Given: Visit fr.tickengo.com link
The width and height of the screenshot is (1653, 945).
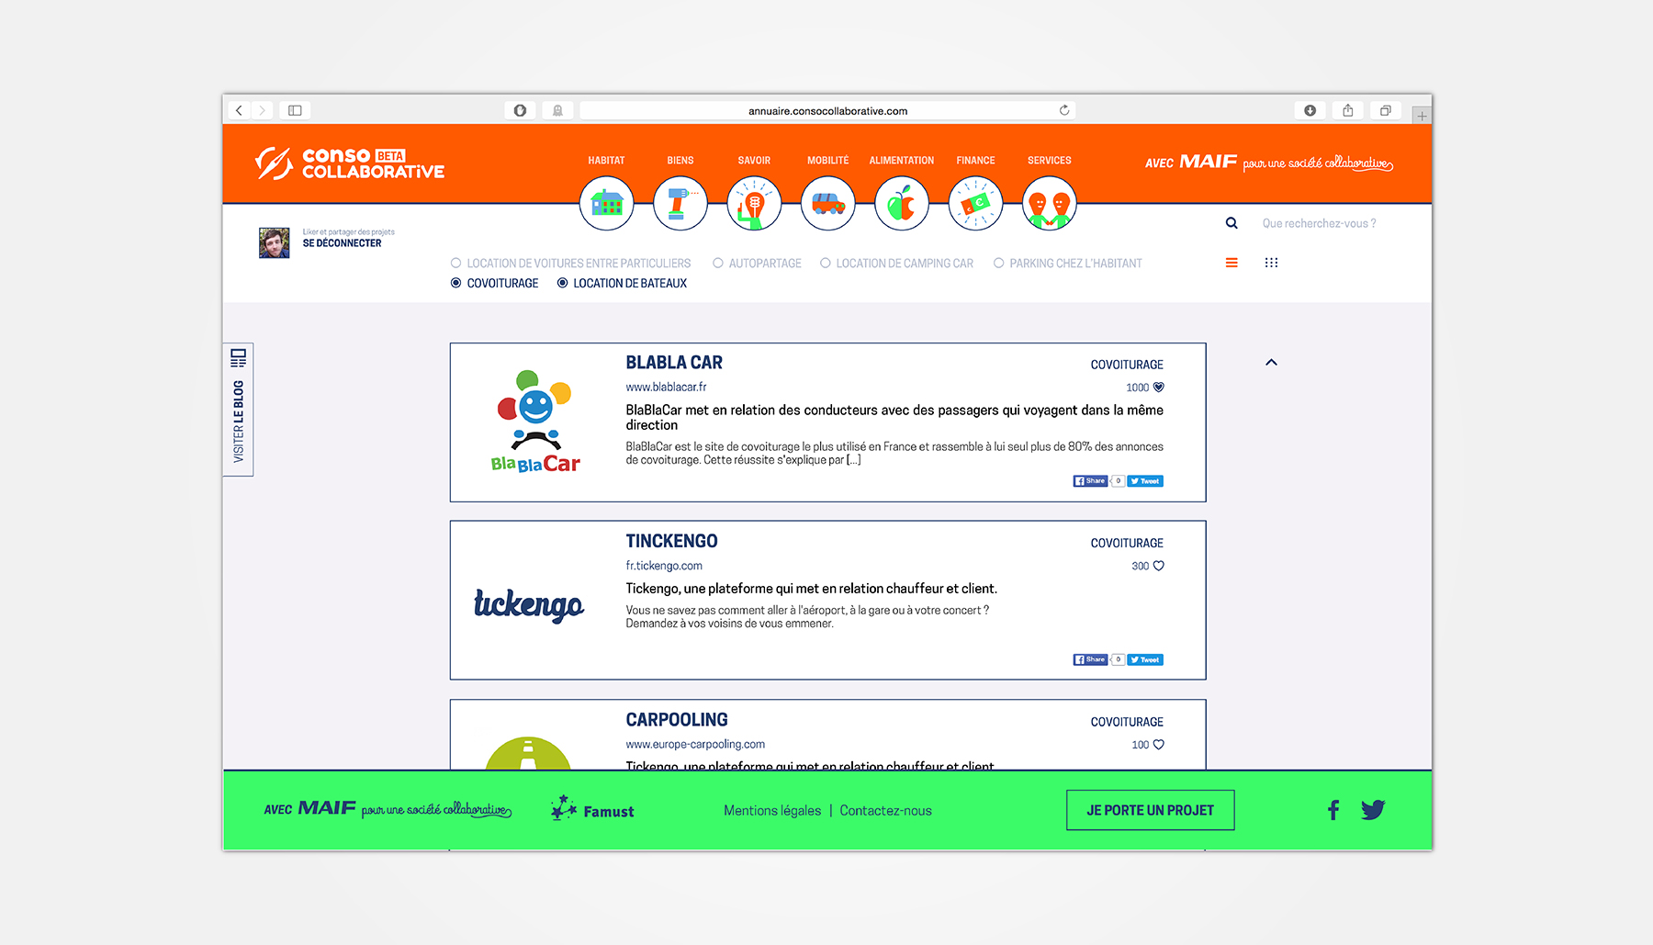Looking at the screenshot, I should [x=664, y=566].
